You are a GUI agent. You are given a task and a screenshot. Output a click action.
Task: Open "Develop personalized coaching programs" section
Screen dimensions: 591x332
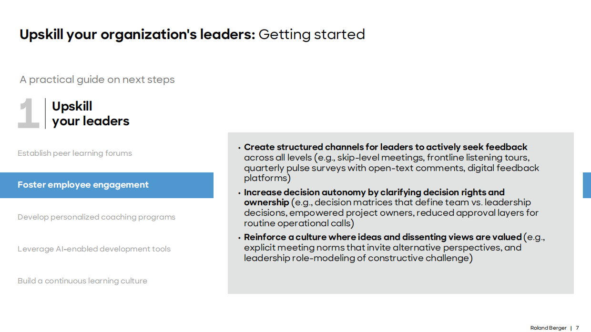point(96,217)
